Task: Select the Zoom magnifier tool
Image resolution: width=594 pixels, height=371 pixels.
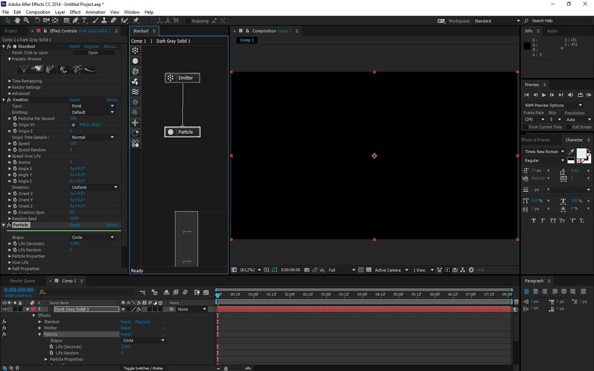Action: coord(26,20)
